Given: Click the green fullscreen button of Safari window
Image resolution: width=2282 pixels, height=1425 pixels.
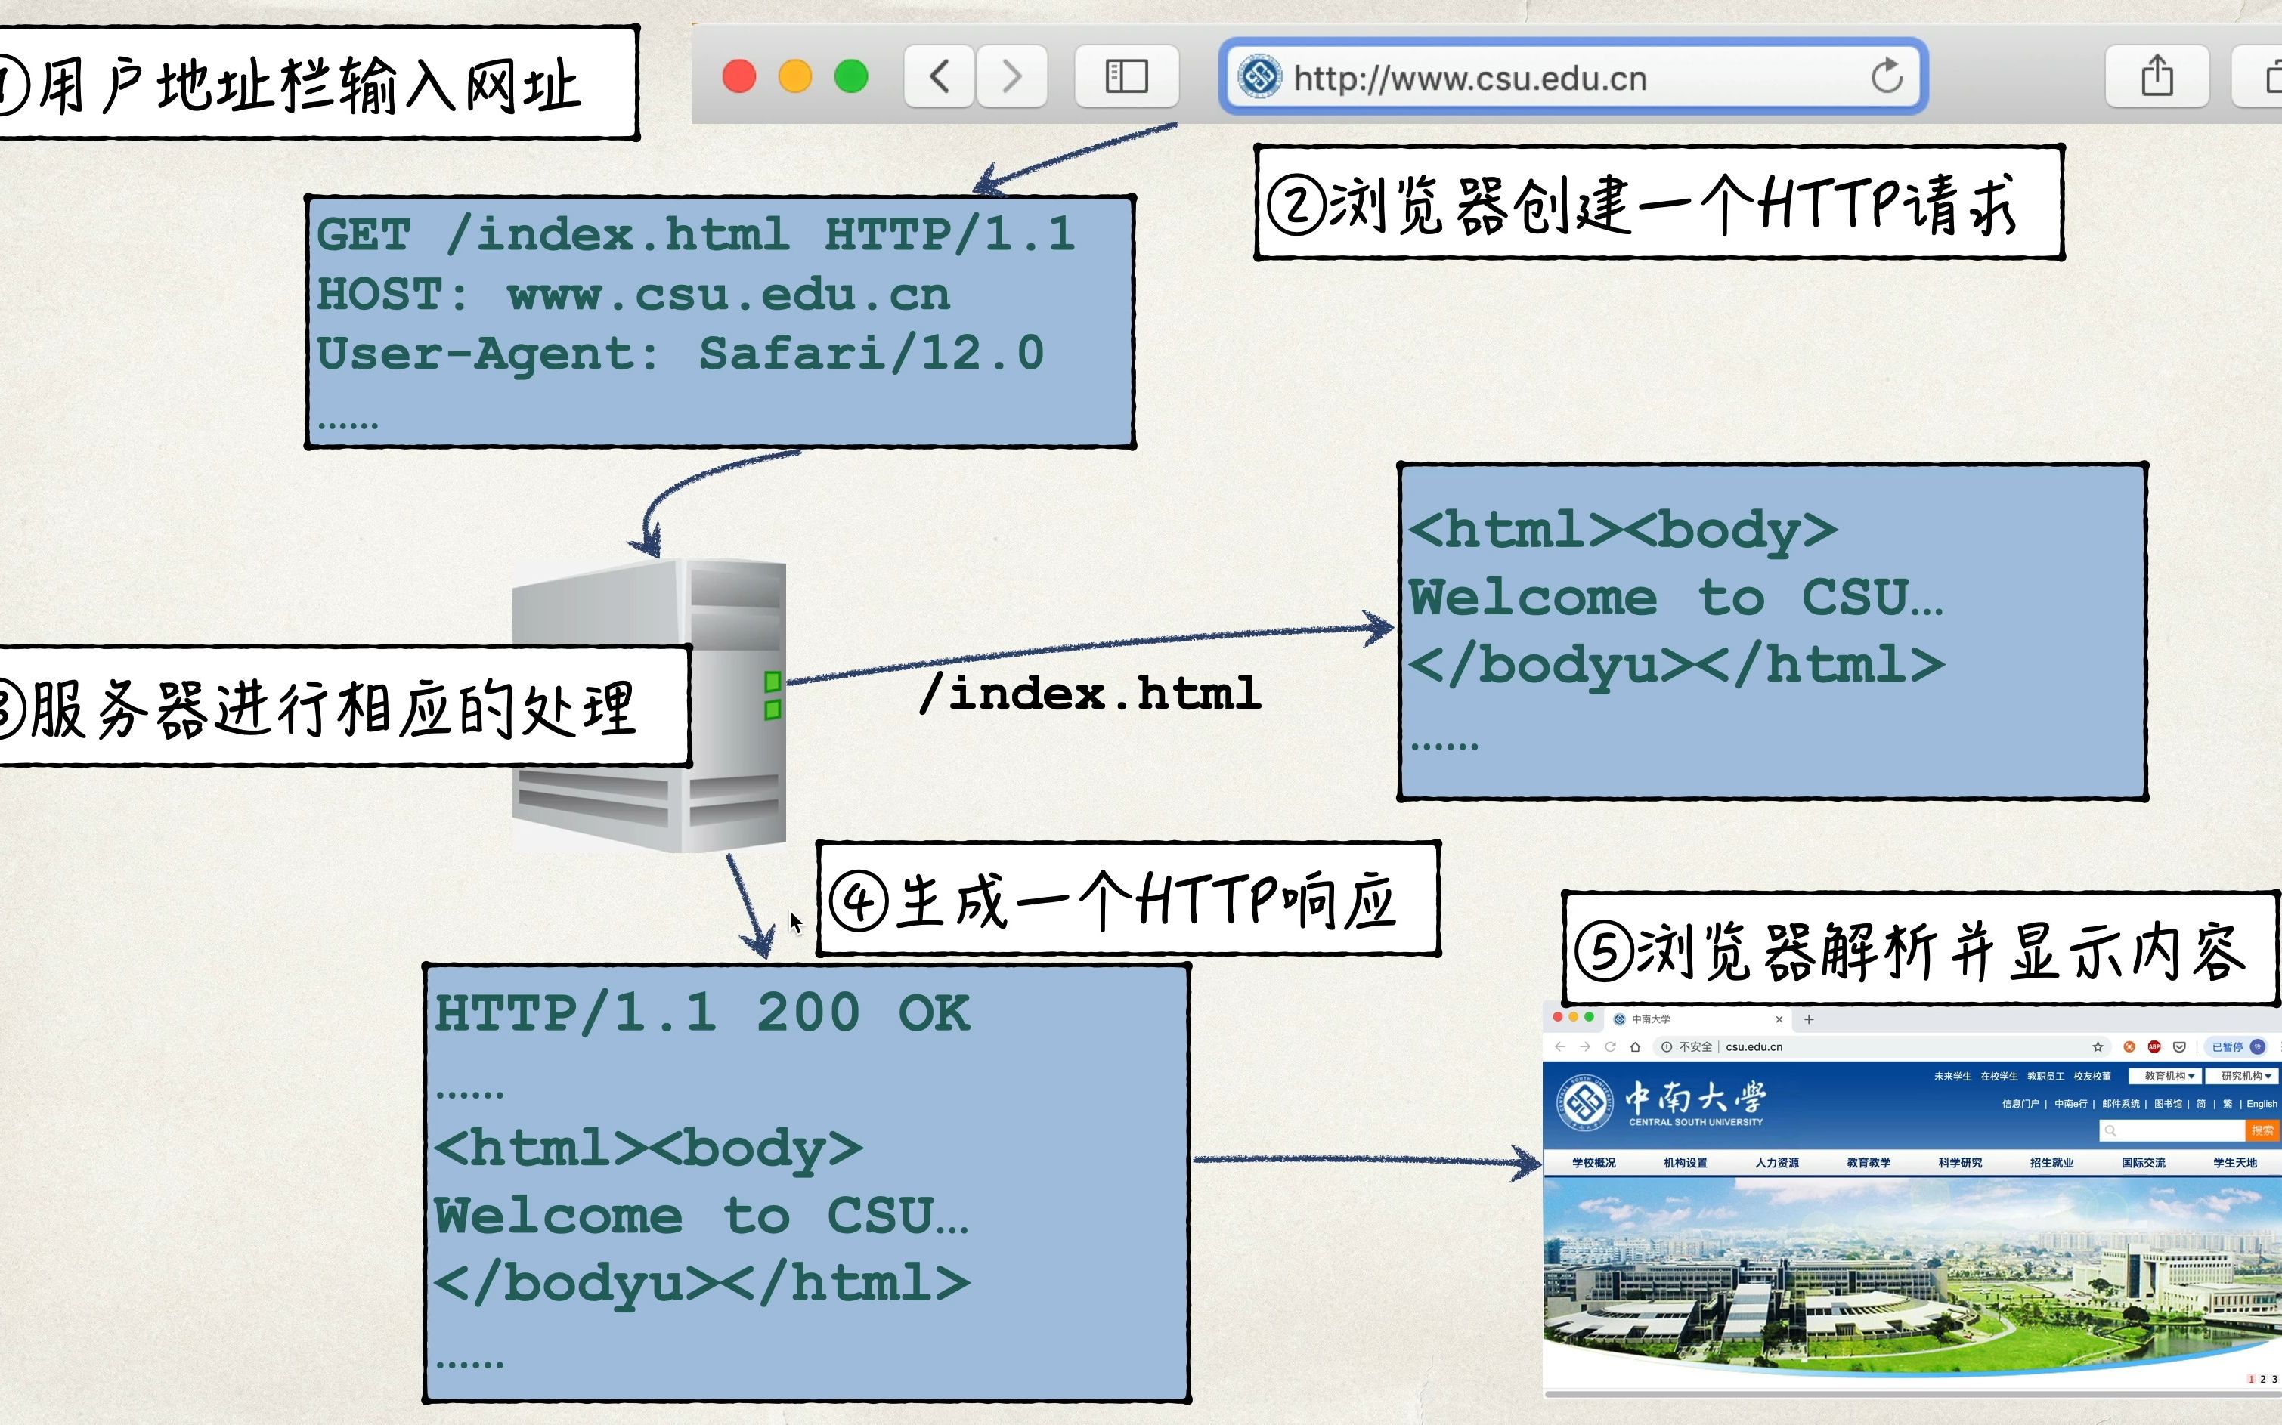Looking at the screenshot, I should pyautogui.click(x=851, y=76).
